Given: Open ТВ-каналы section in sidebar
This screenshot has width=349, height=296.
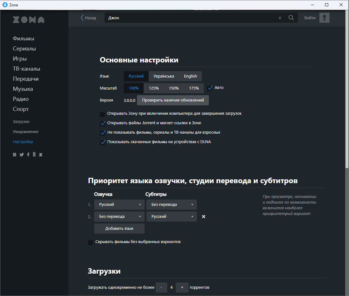Looking at the screenshot, I should pyautogui.click(x=26, y=69).
